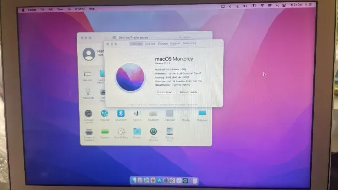Show all preferences grid button
The width and height of the screenshot is (338, 190).
coord(114,37)
